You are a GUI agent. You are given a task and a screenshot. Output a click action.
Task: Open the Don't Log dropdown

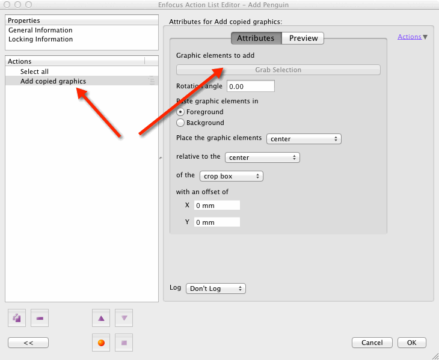(x=215, y=288)
